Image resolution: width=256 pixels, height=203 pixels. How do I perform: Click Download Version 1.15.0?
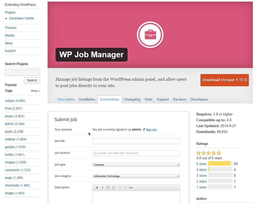(x=224, y=80)
